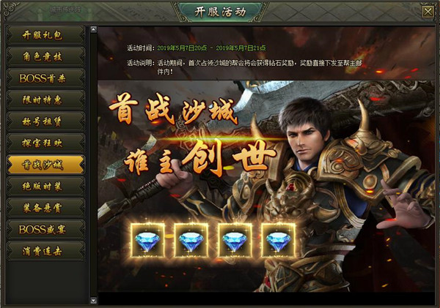Select the first diamond reward icon
The width and height of the screenshot is (440, 308).
(x=147, y=241)
